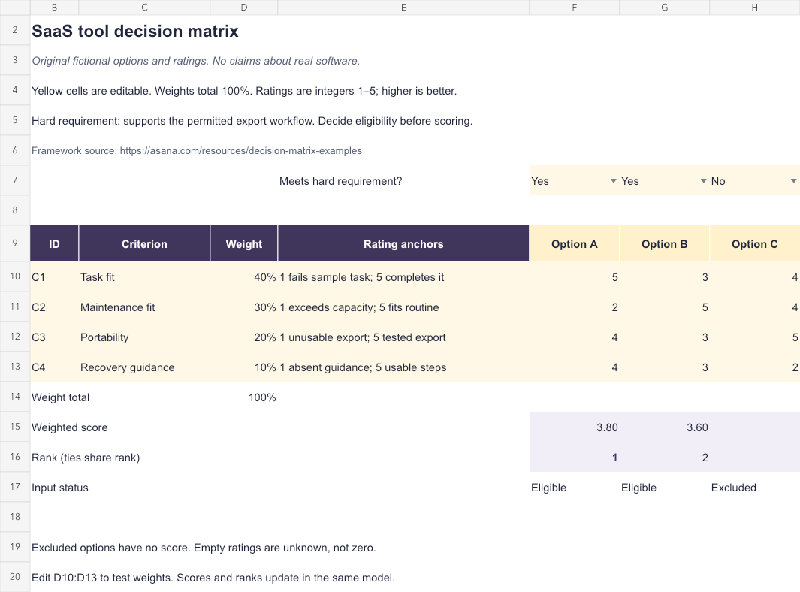Viewport: 800px width, 592px height.
Task: Click the 'C1' ID cell
Action: pos(55,277)
